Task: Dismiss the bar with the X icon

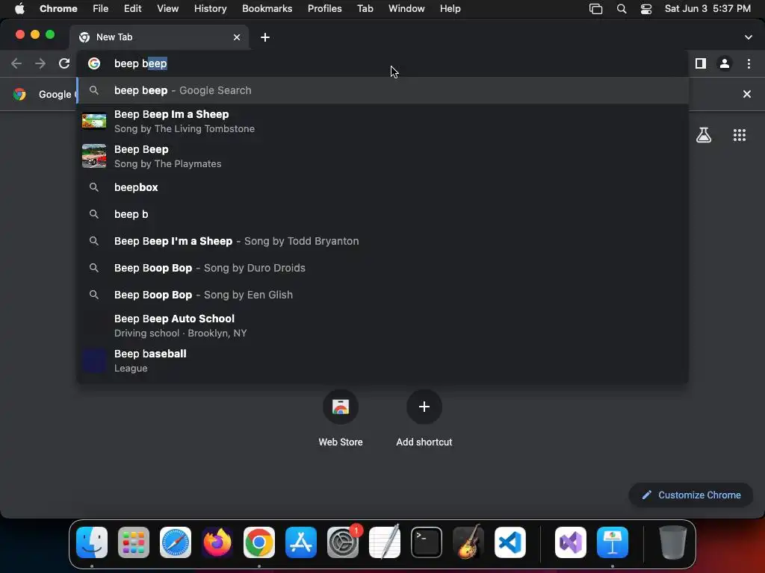Action: [x=746, y=94]
